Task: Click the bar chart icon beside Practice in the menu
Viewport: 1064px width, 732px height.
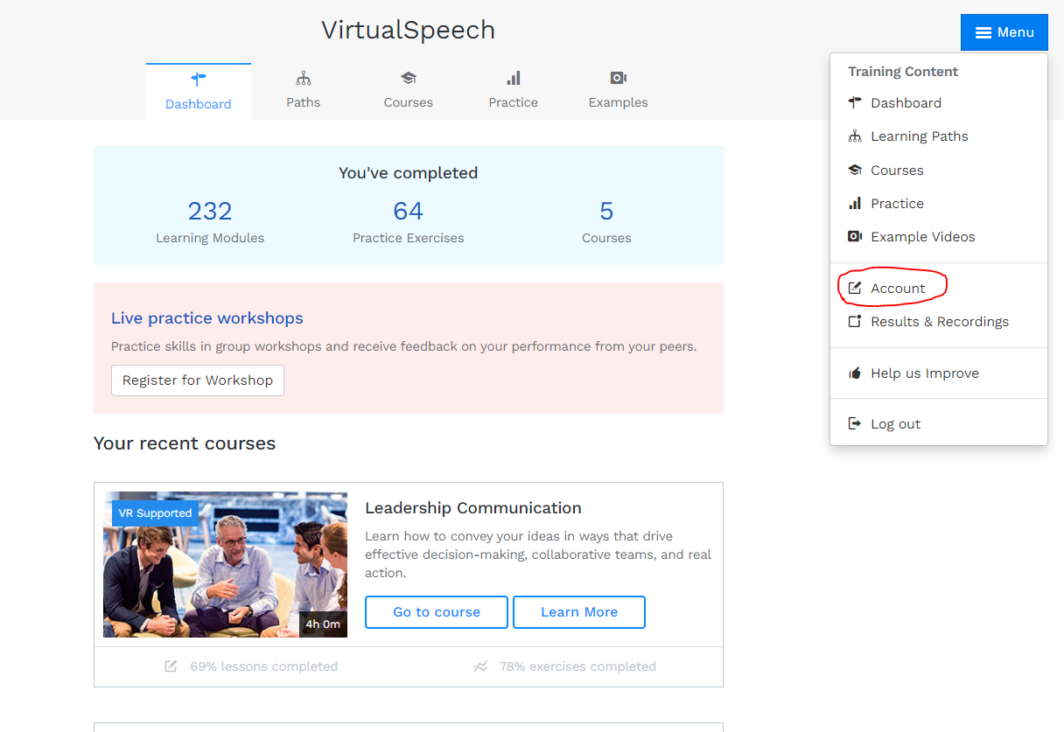Action: click(855, 203)
